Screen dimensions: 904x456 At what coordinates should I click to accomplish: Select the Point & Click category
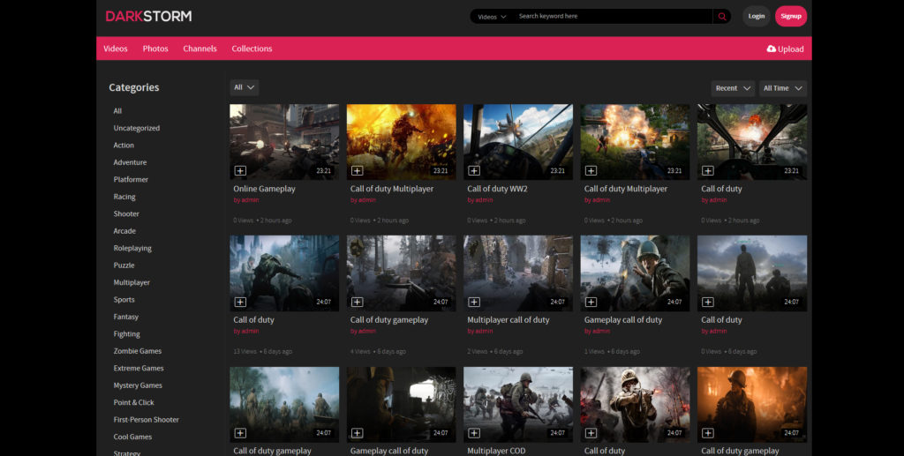[134, 402]
